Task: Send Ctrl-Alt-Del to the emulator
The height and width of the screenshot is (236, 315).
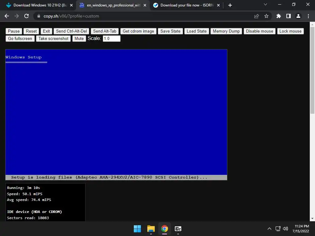Action: pyautogui.click(x=71, y=31)
